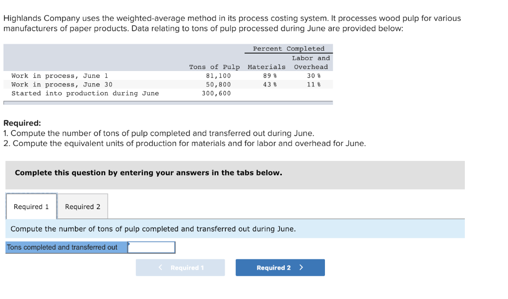Select the Tons of Pulp column header
The image size is (508, 299).
point(214,67)
